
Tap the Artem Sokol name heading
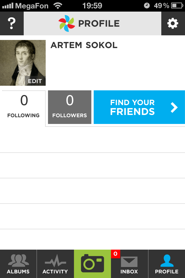(x=84, y=45)
